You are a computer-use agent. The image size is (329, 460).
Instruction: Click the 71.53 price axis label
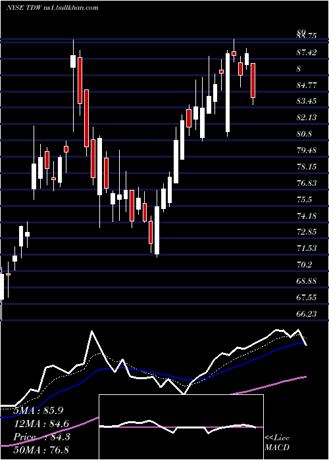tap(307, 248)
